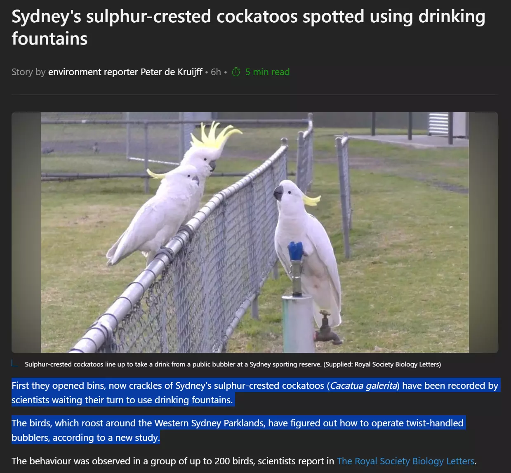The width and height of the screenshot is (511, 473).
Task: Click the photo caption about public bubbler
Action: click(233, 364)
